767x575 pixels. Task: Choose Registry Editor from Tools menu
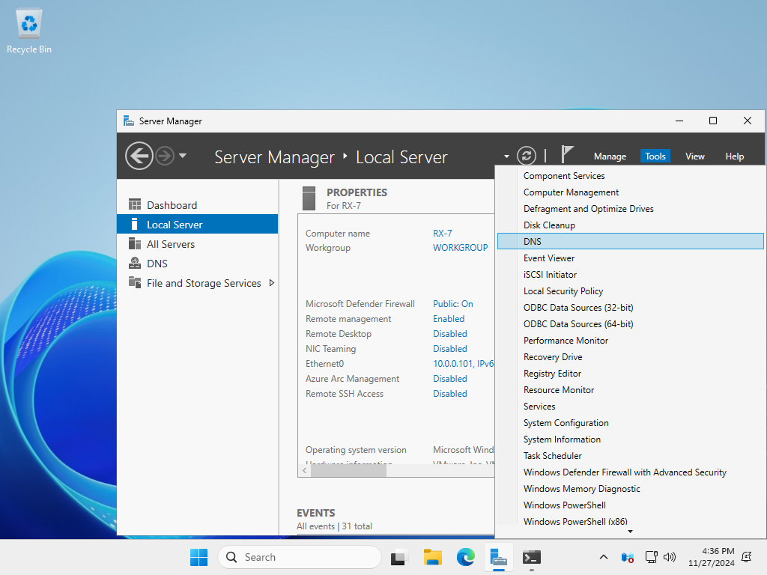click(630, 374)
